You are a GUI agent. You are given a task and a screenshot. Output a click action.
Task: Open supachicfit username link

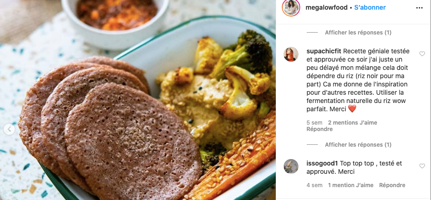pos(324,51)
